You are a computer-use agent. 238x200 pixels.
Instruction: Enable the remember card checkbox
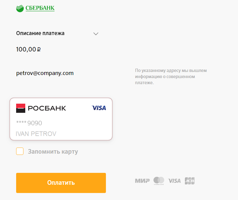(20, 151)
